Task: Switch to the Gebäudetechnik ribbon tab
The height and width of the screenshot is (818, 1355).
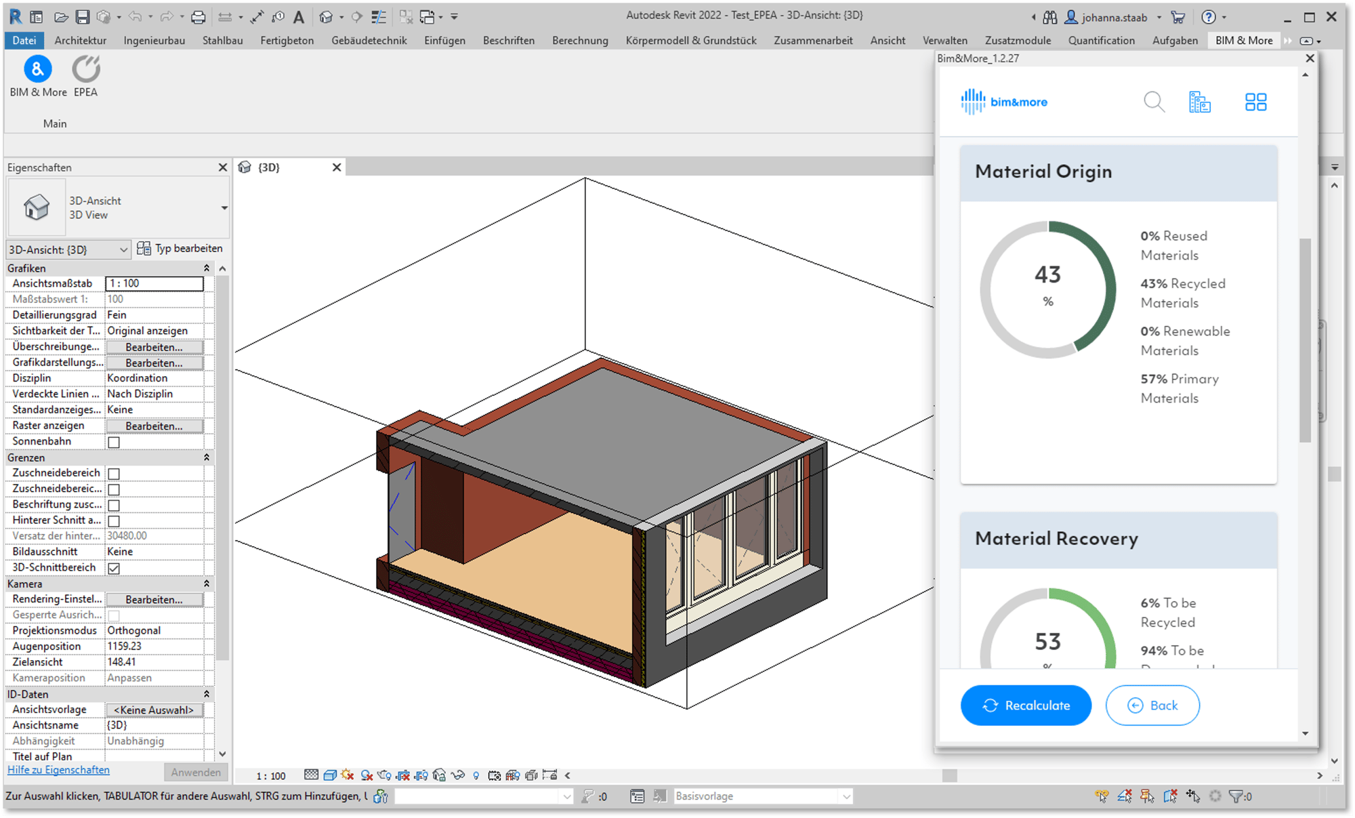Action: [369, 41]
